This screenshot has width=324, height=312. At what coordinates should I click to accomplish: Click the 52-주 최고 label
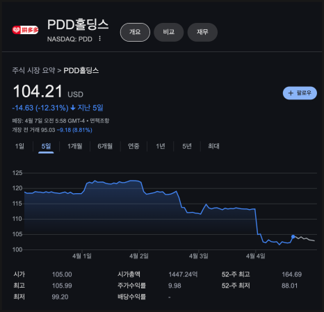coord(236,274)
